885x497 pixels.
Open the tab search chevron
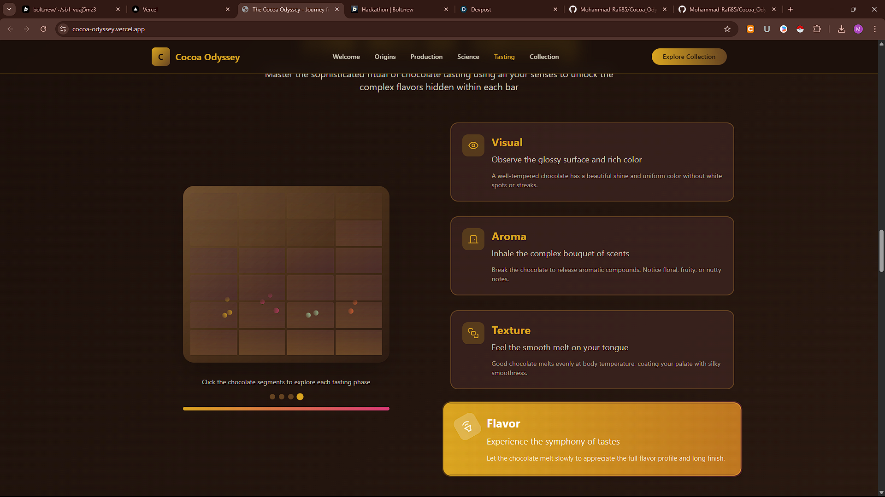point(9,9)
